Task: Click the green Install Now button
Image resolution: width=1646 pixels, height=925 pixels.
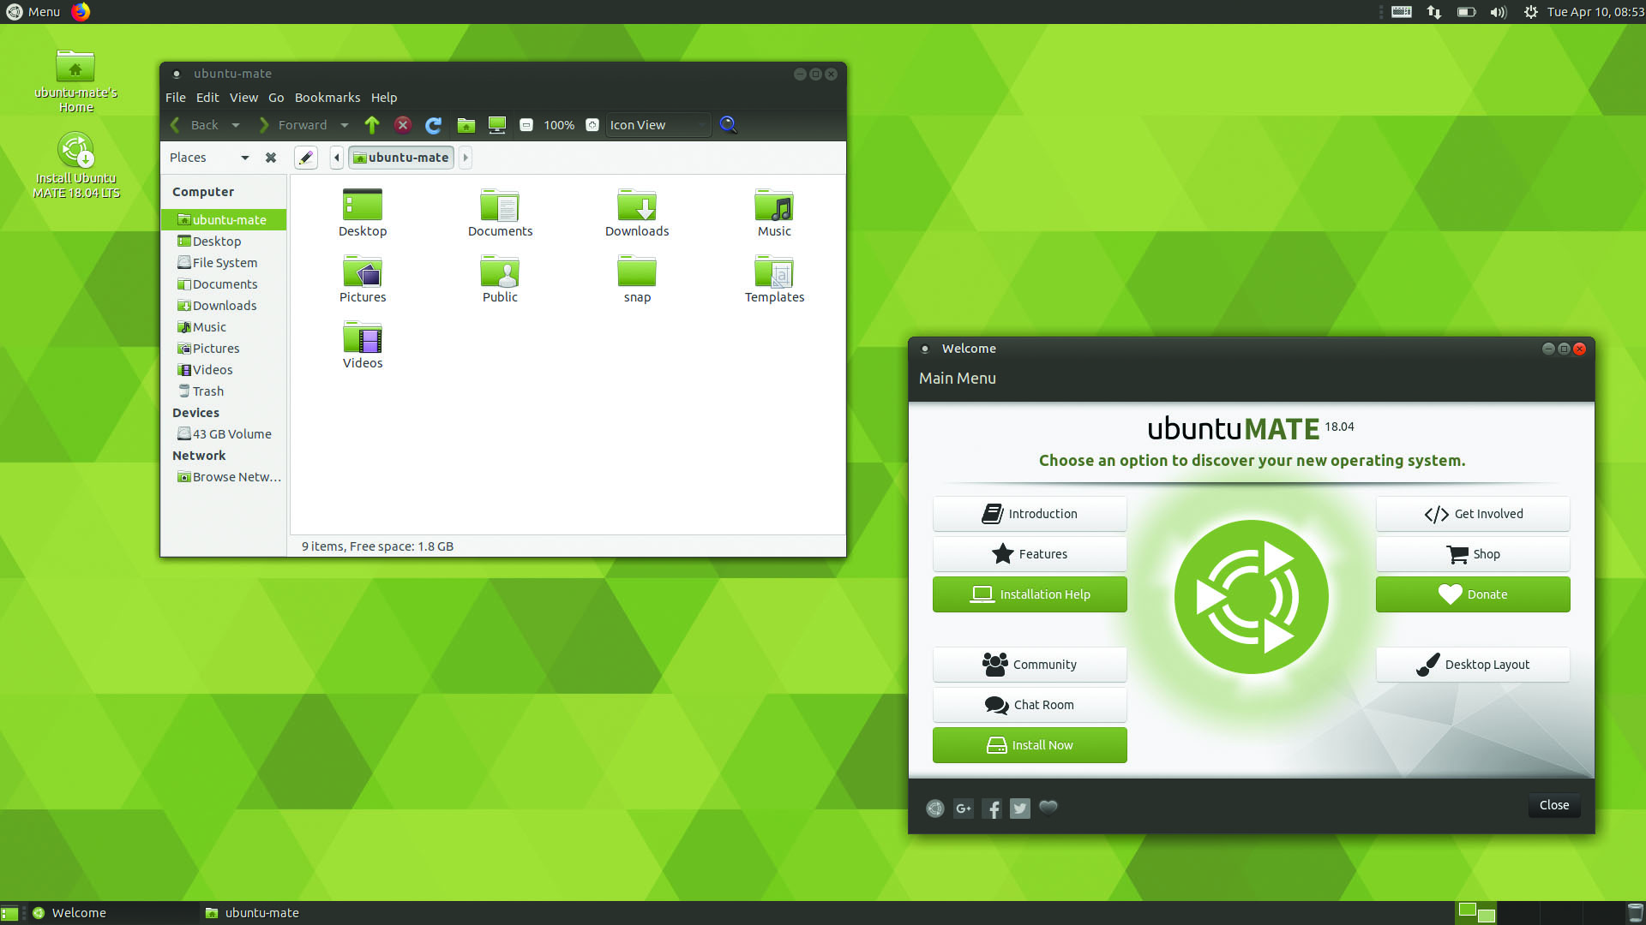Action: [1030, 745]
